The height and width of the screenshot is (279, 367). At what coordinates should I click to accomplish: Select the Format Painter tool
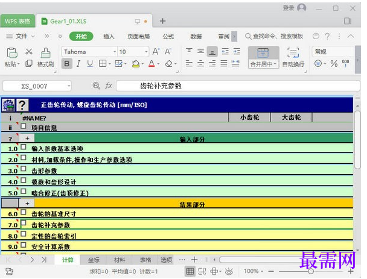pyautogui.click(x=46, y=57)
